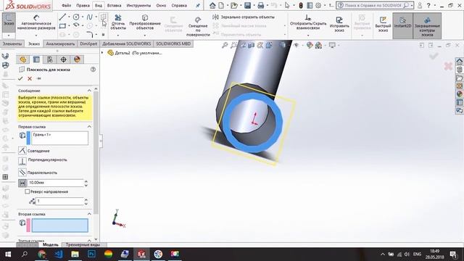
Task: Select the Corner Rectangle tool
Action: [x=62, y=26]
